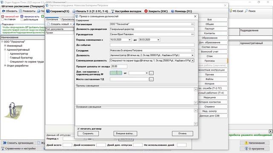This screenshot has width=273, height=153.
Task: Open О программе info button
Action: pyautogui.click(x=255, y=149)
